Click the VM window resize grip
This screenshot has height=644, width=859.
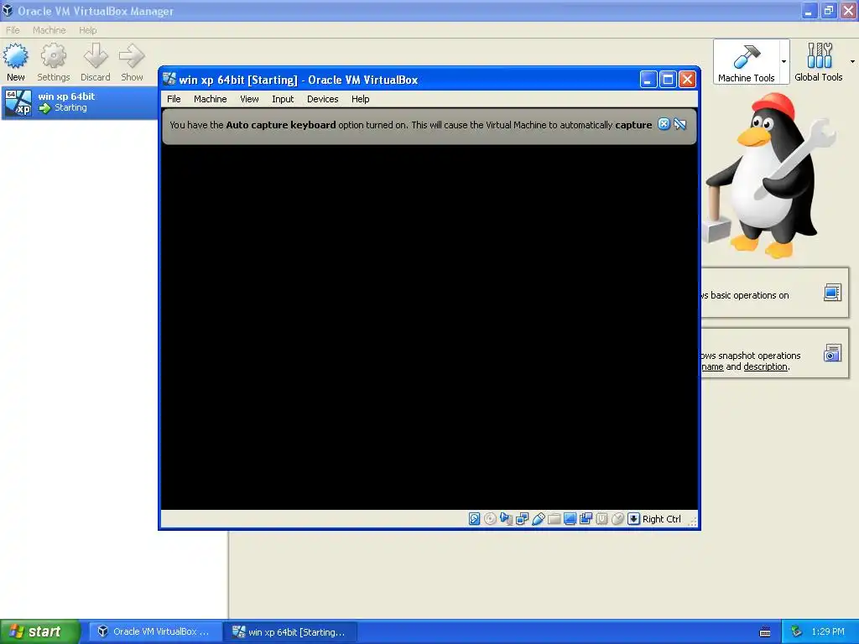pyautogui.click(x=692, y=522)
